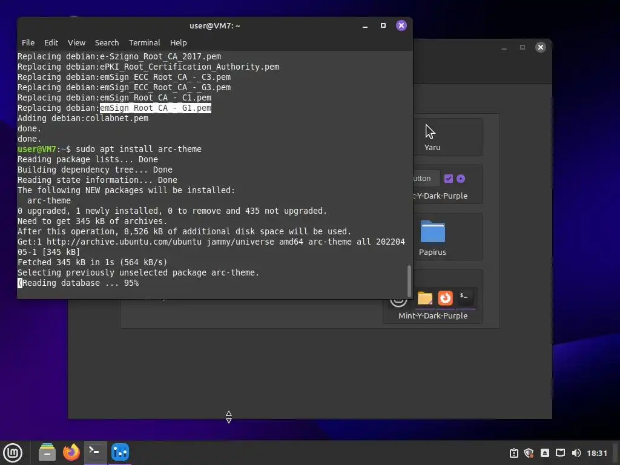Open the calendar from the 18:31 clock

pos(596,453)
